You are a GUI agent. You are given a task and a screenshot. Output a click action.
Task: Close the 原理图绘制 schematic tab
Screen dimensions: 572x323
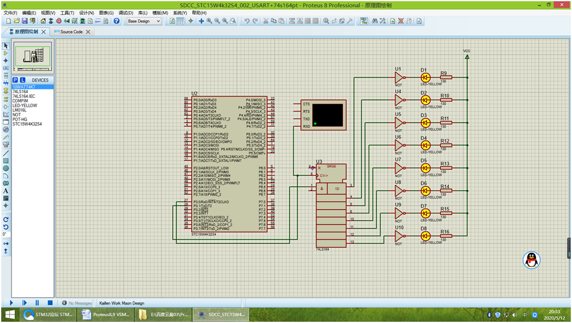[43, 32]
